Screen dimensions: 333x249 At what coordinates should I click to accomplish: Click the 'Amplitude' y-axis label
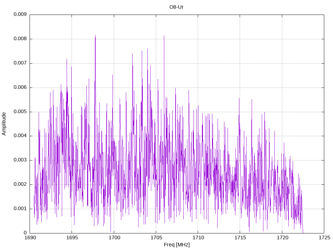point(4,124)
